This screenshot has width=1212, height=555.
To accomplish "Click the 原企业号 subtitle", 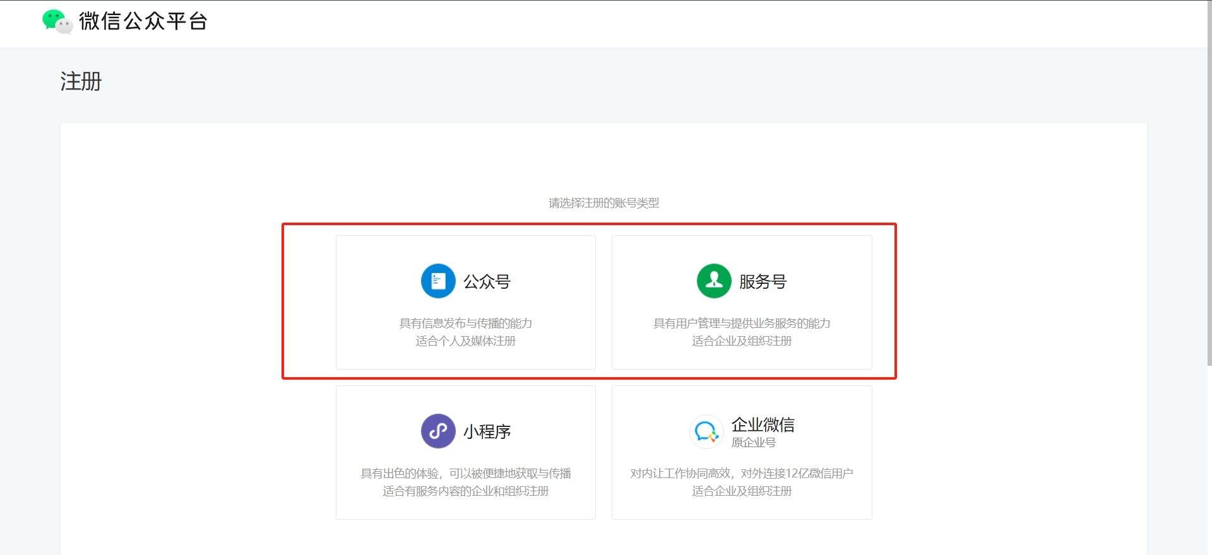I will [753, 443].
